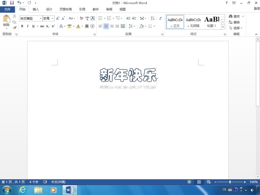This screenshot has width=260, height=195.
Task: Open Word help with the question mark
Action: coord(226,3)
